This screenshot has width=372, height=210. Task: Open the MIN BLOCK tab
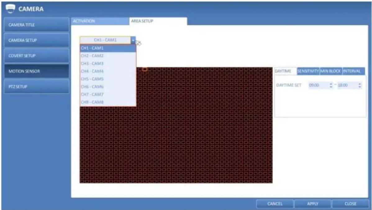(x=331, y=71)
